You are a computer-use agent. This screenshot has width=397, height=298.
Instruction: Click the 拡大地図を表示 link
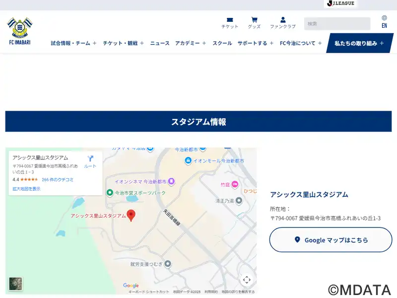click(x=26, y=189)
